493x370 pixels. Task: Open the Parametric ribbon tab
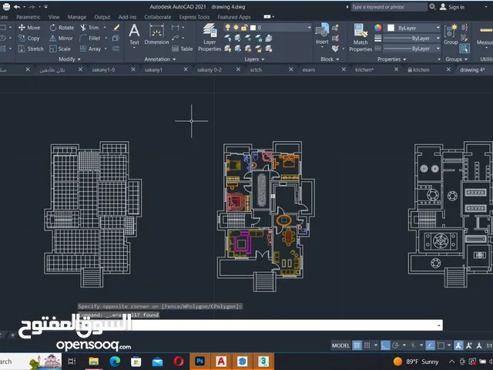29,17
